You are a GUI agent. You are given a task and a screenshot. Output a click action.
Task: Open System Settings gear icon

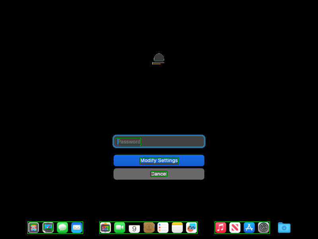click(x=264, y=228)
